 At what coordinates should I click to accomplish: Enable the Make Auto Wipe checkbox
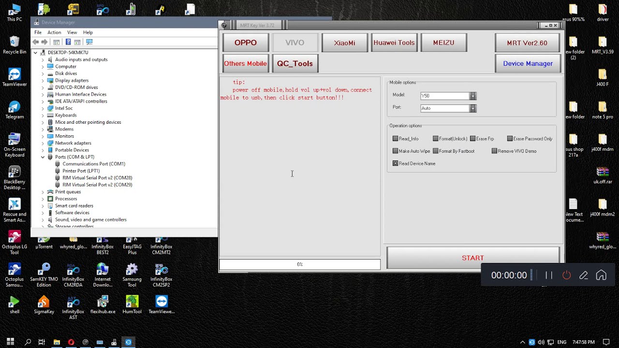tap(396, 151)
